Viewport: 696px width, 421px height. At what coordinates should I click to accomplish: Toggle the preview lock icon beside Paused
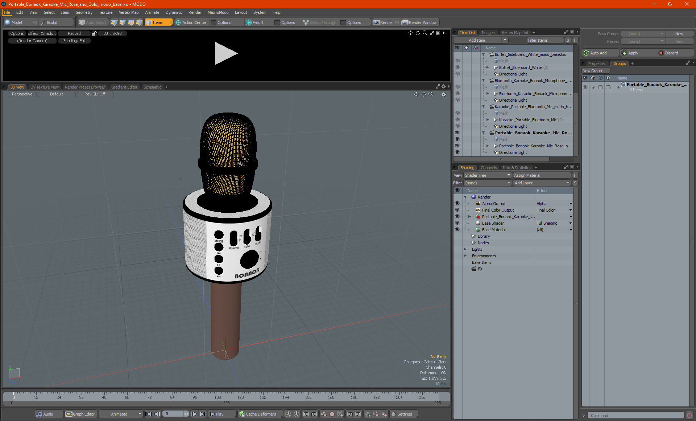(94, 33)
